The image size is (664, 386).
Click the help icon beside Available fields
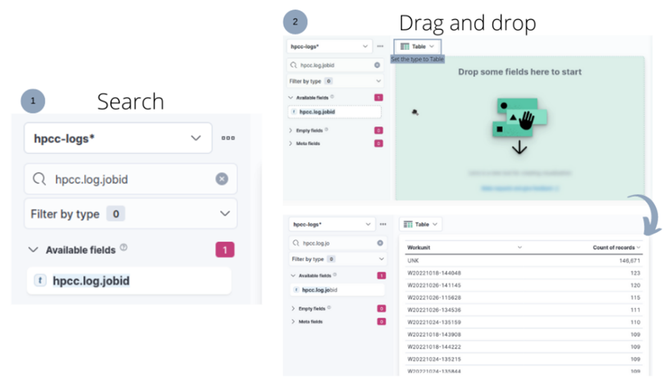pos(124,247)
